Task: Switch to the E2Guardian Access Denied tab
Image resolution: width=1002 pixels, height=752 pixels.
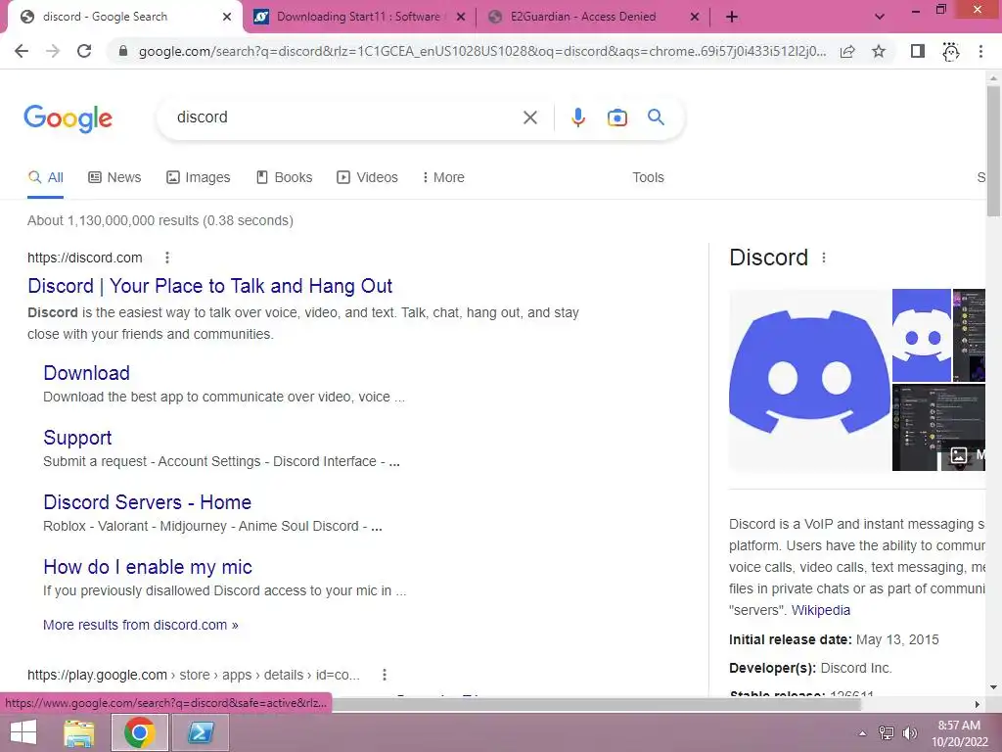Action: pos(583,17)
